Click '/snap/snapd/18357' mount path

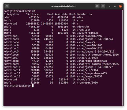click(89, 76)
